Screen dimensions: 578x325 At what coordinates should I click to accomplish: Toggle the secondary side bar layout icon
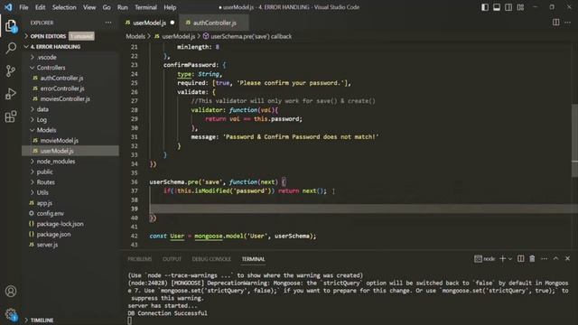pos(508,7)
